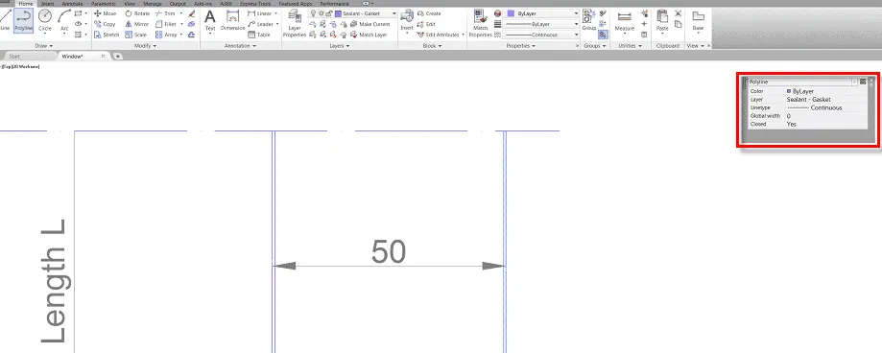Viewport: 882px width, 353px height.
Task: Click the Cut icon in Clipboard panel
Action: click(x=678, y=13)
